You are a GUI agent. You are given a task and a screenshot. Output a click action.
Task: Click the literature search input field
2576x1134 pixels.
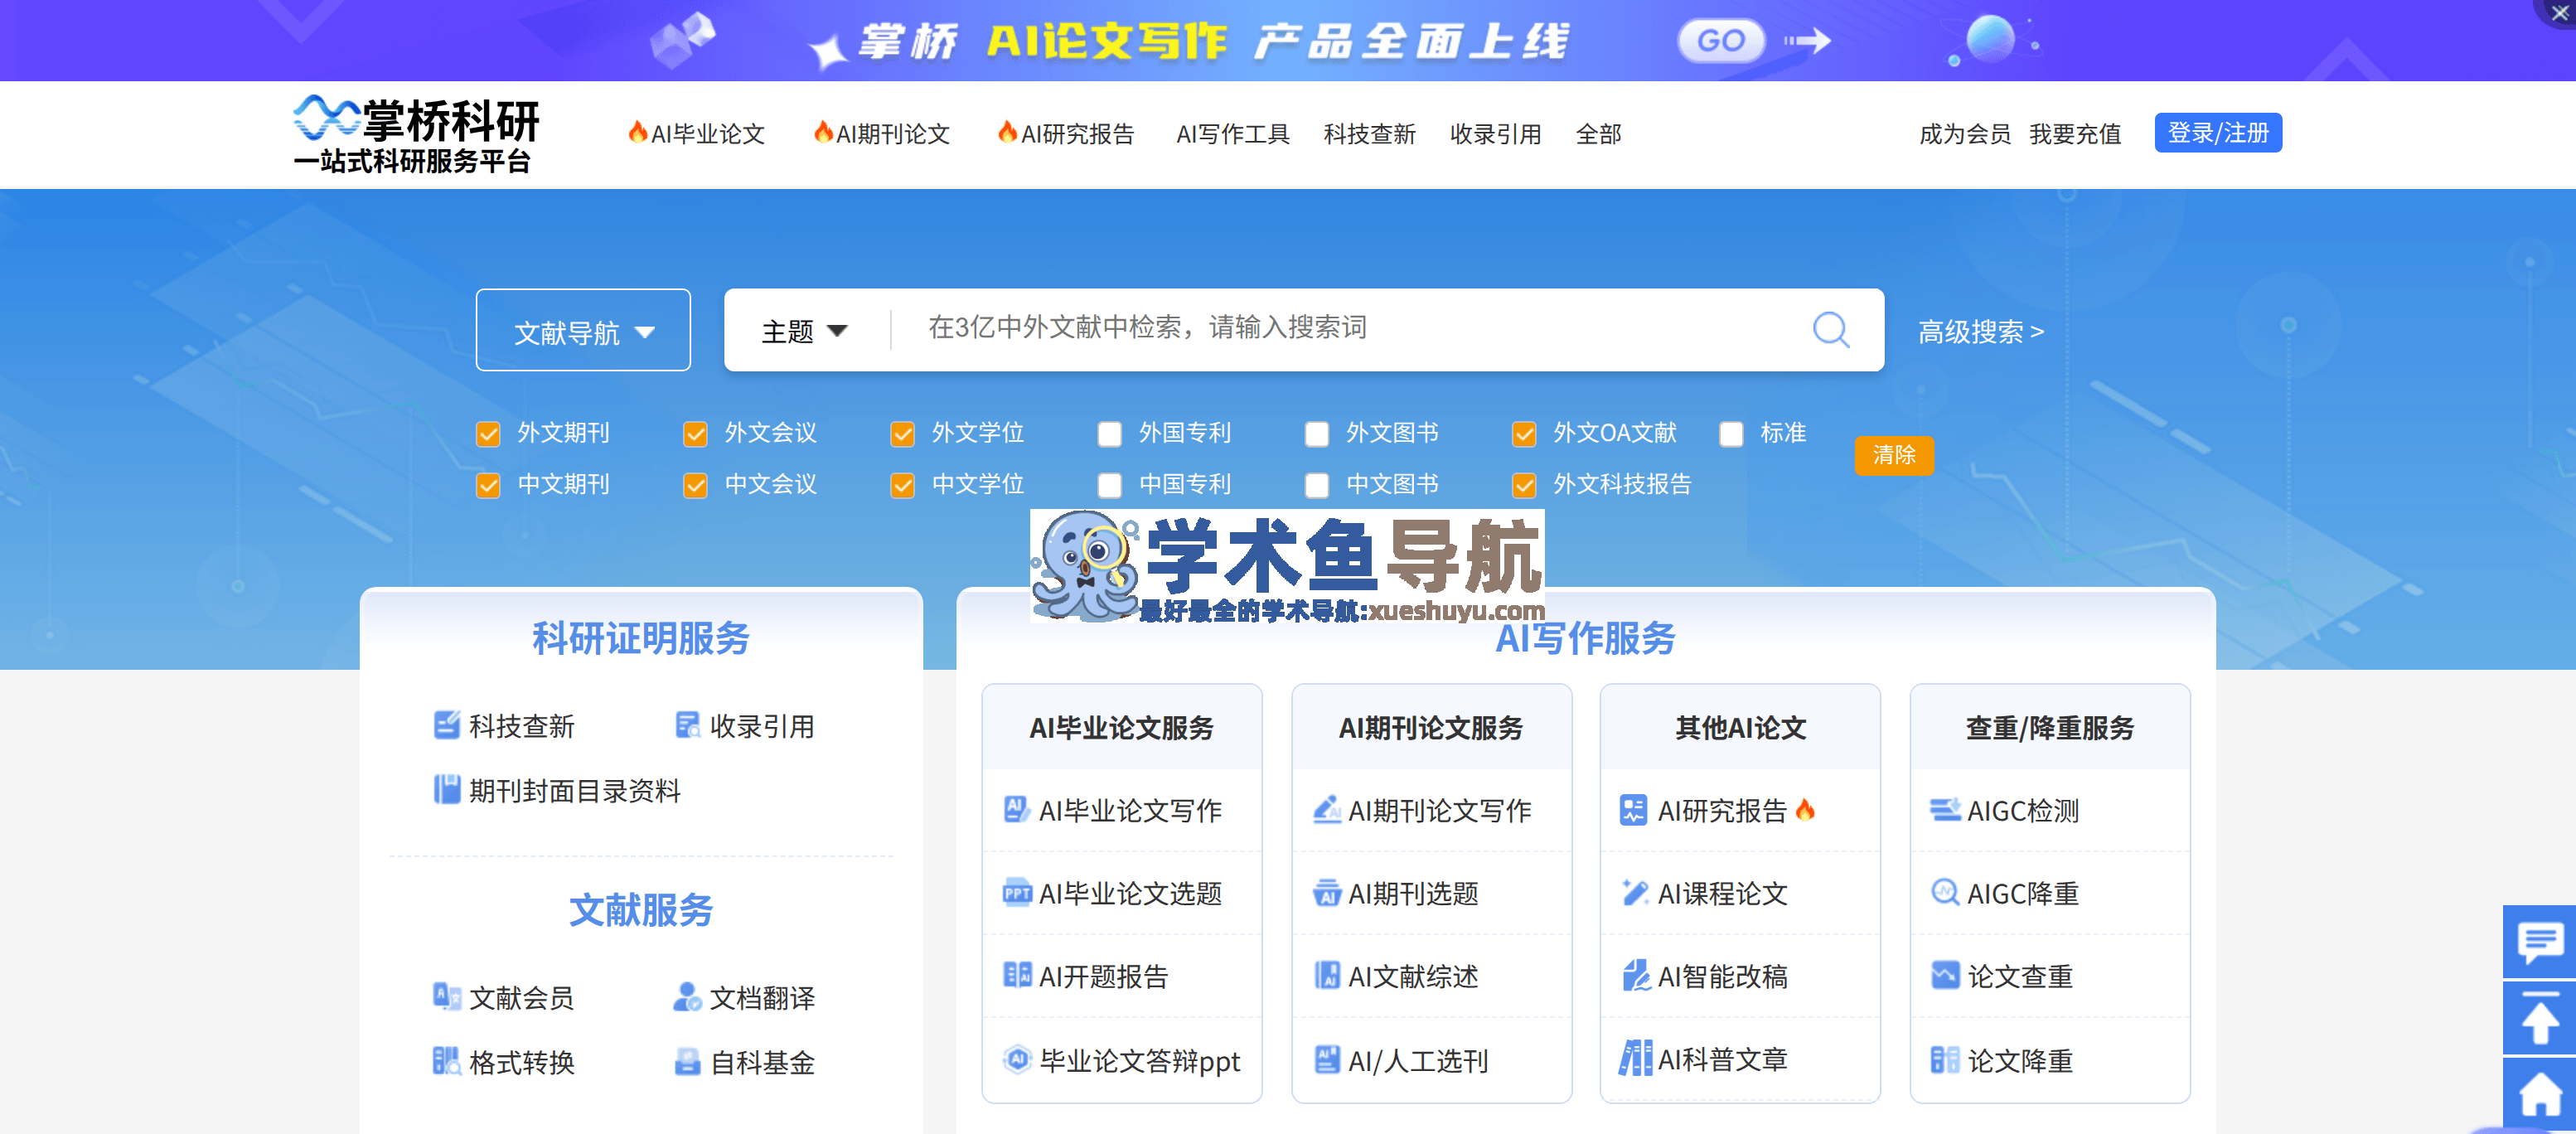[1350, 329]
